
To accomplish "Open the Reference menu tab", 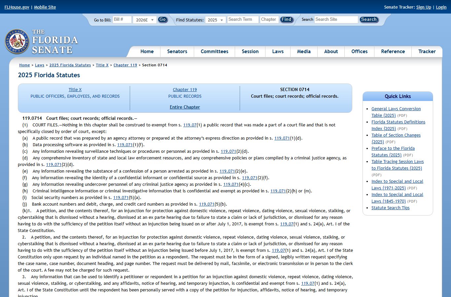I will [x=393, y=51].
